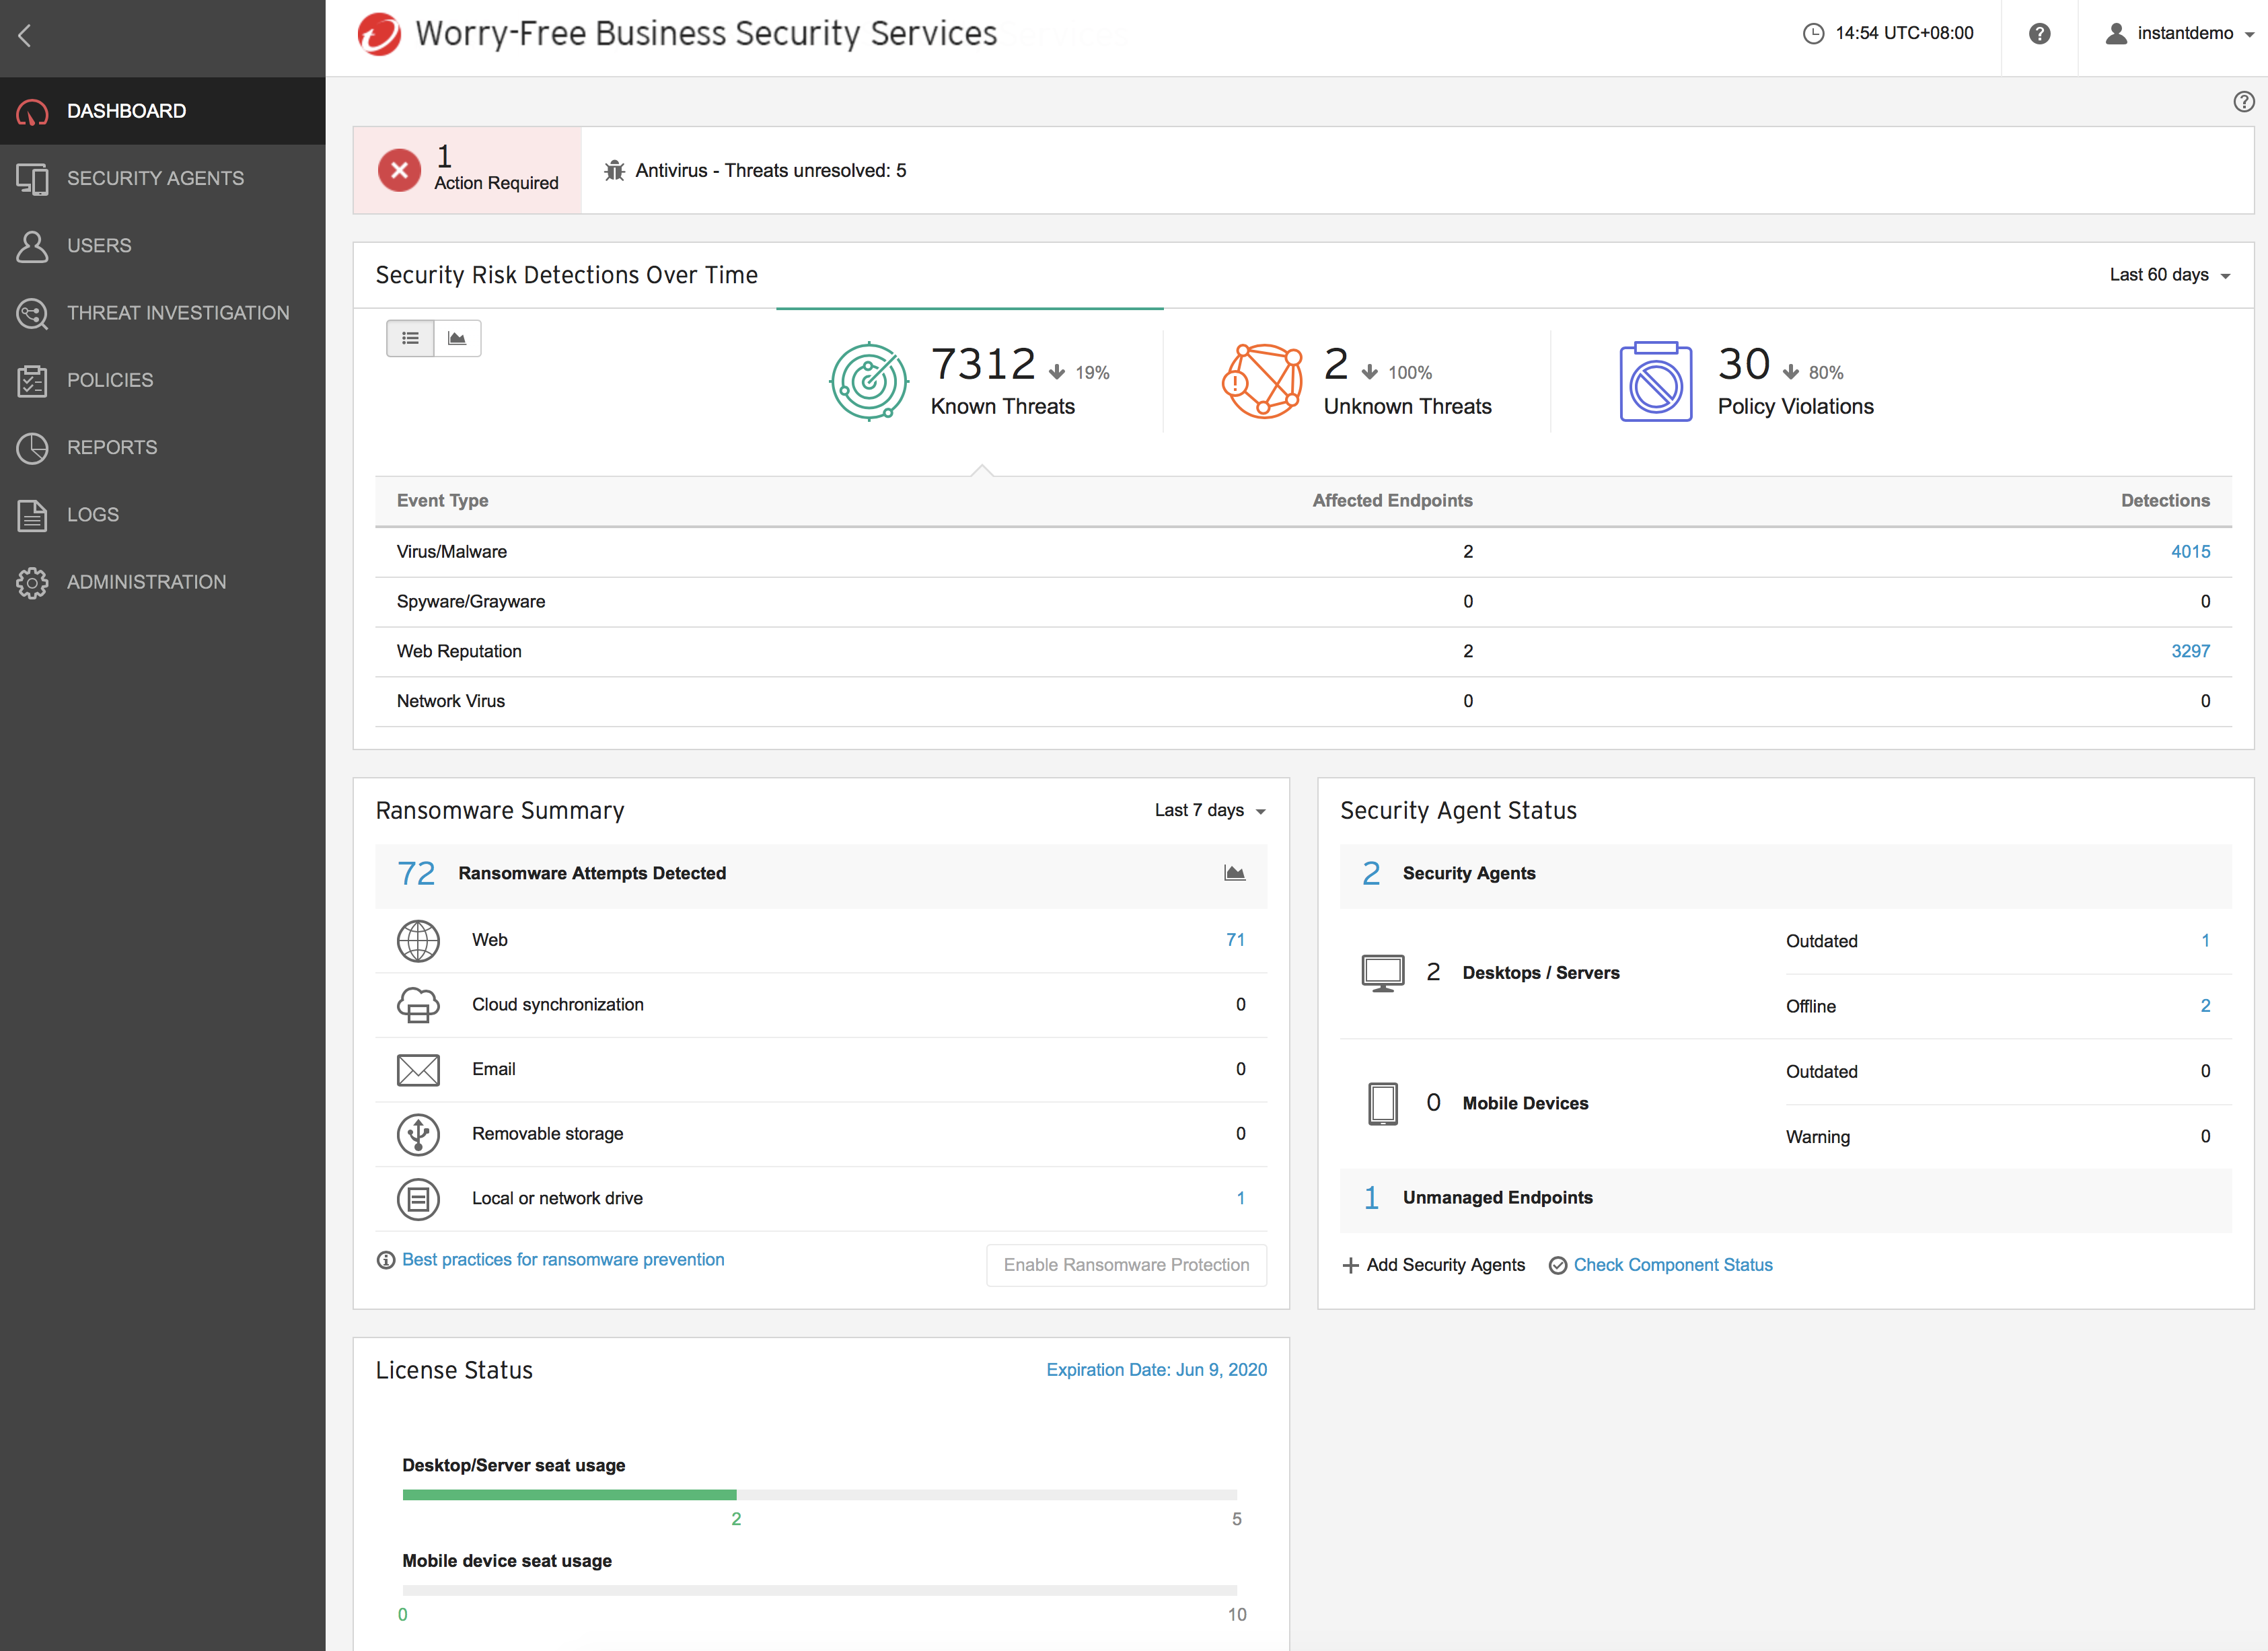This screenshot has width=2268, height=1651.
Task: Click Local or network drive count 1
Action: coord(1240,1199)
